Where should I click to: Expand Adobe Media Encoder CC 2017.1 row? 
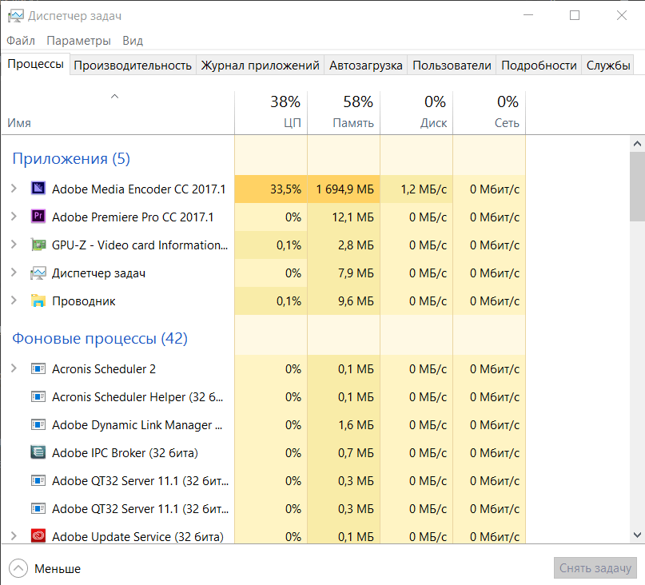click(x=14, y=189)
